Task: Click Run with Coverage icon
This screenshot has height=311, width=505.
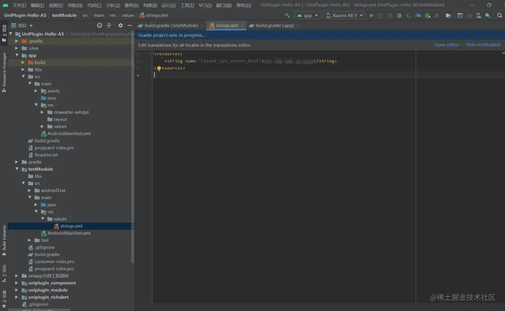Action: (408, 15)
